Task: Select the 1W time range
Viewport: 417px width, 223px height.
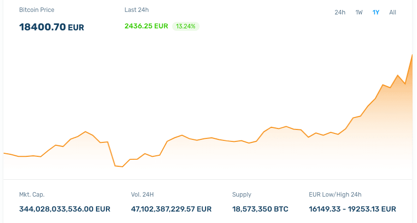Action: click(359, 12)
